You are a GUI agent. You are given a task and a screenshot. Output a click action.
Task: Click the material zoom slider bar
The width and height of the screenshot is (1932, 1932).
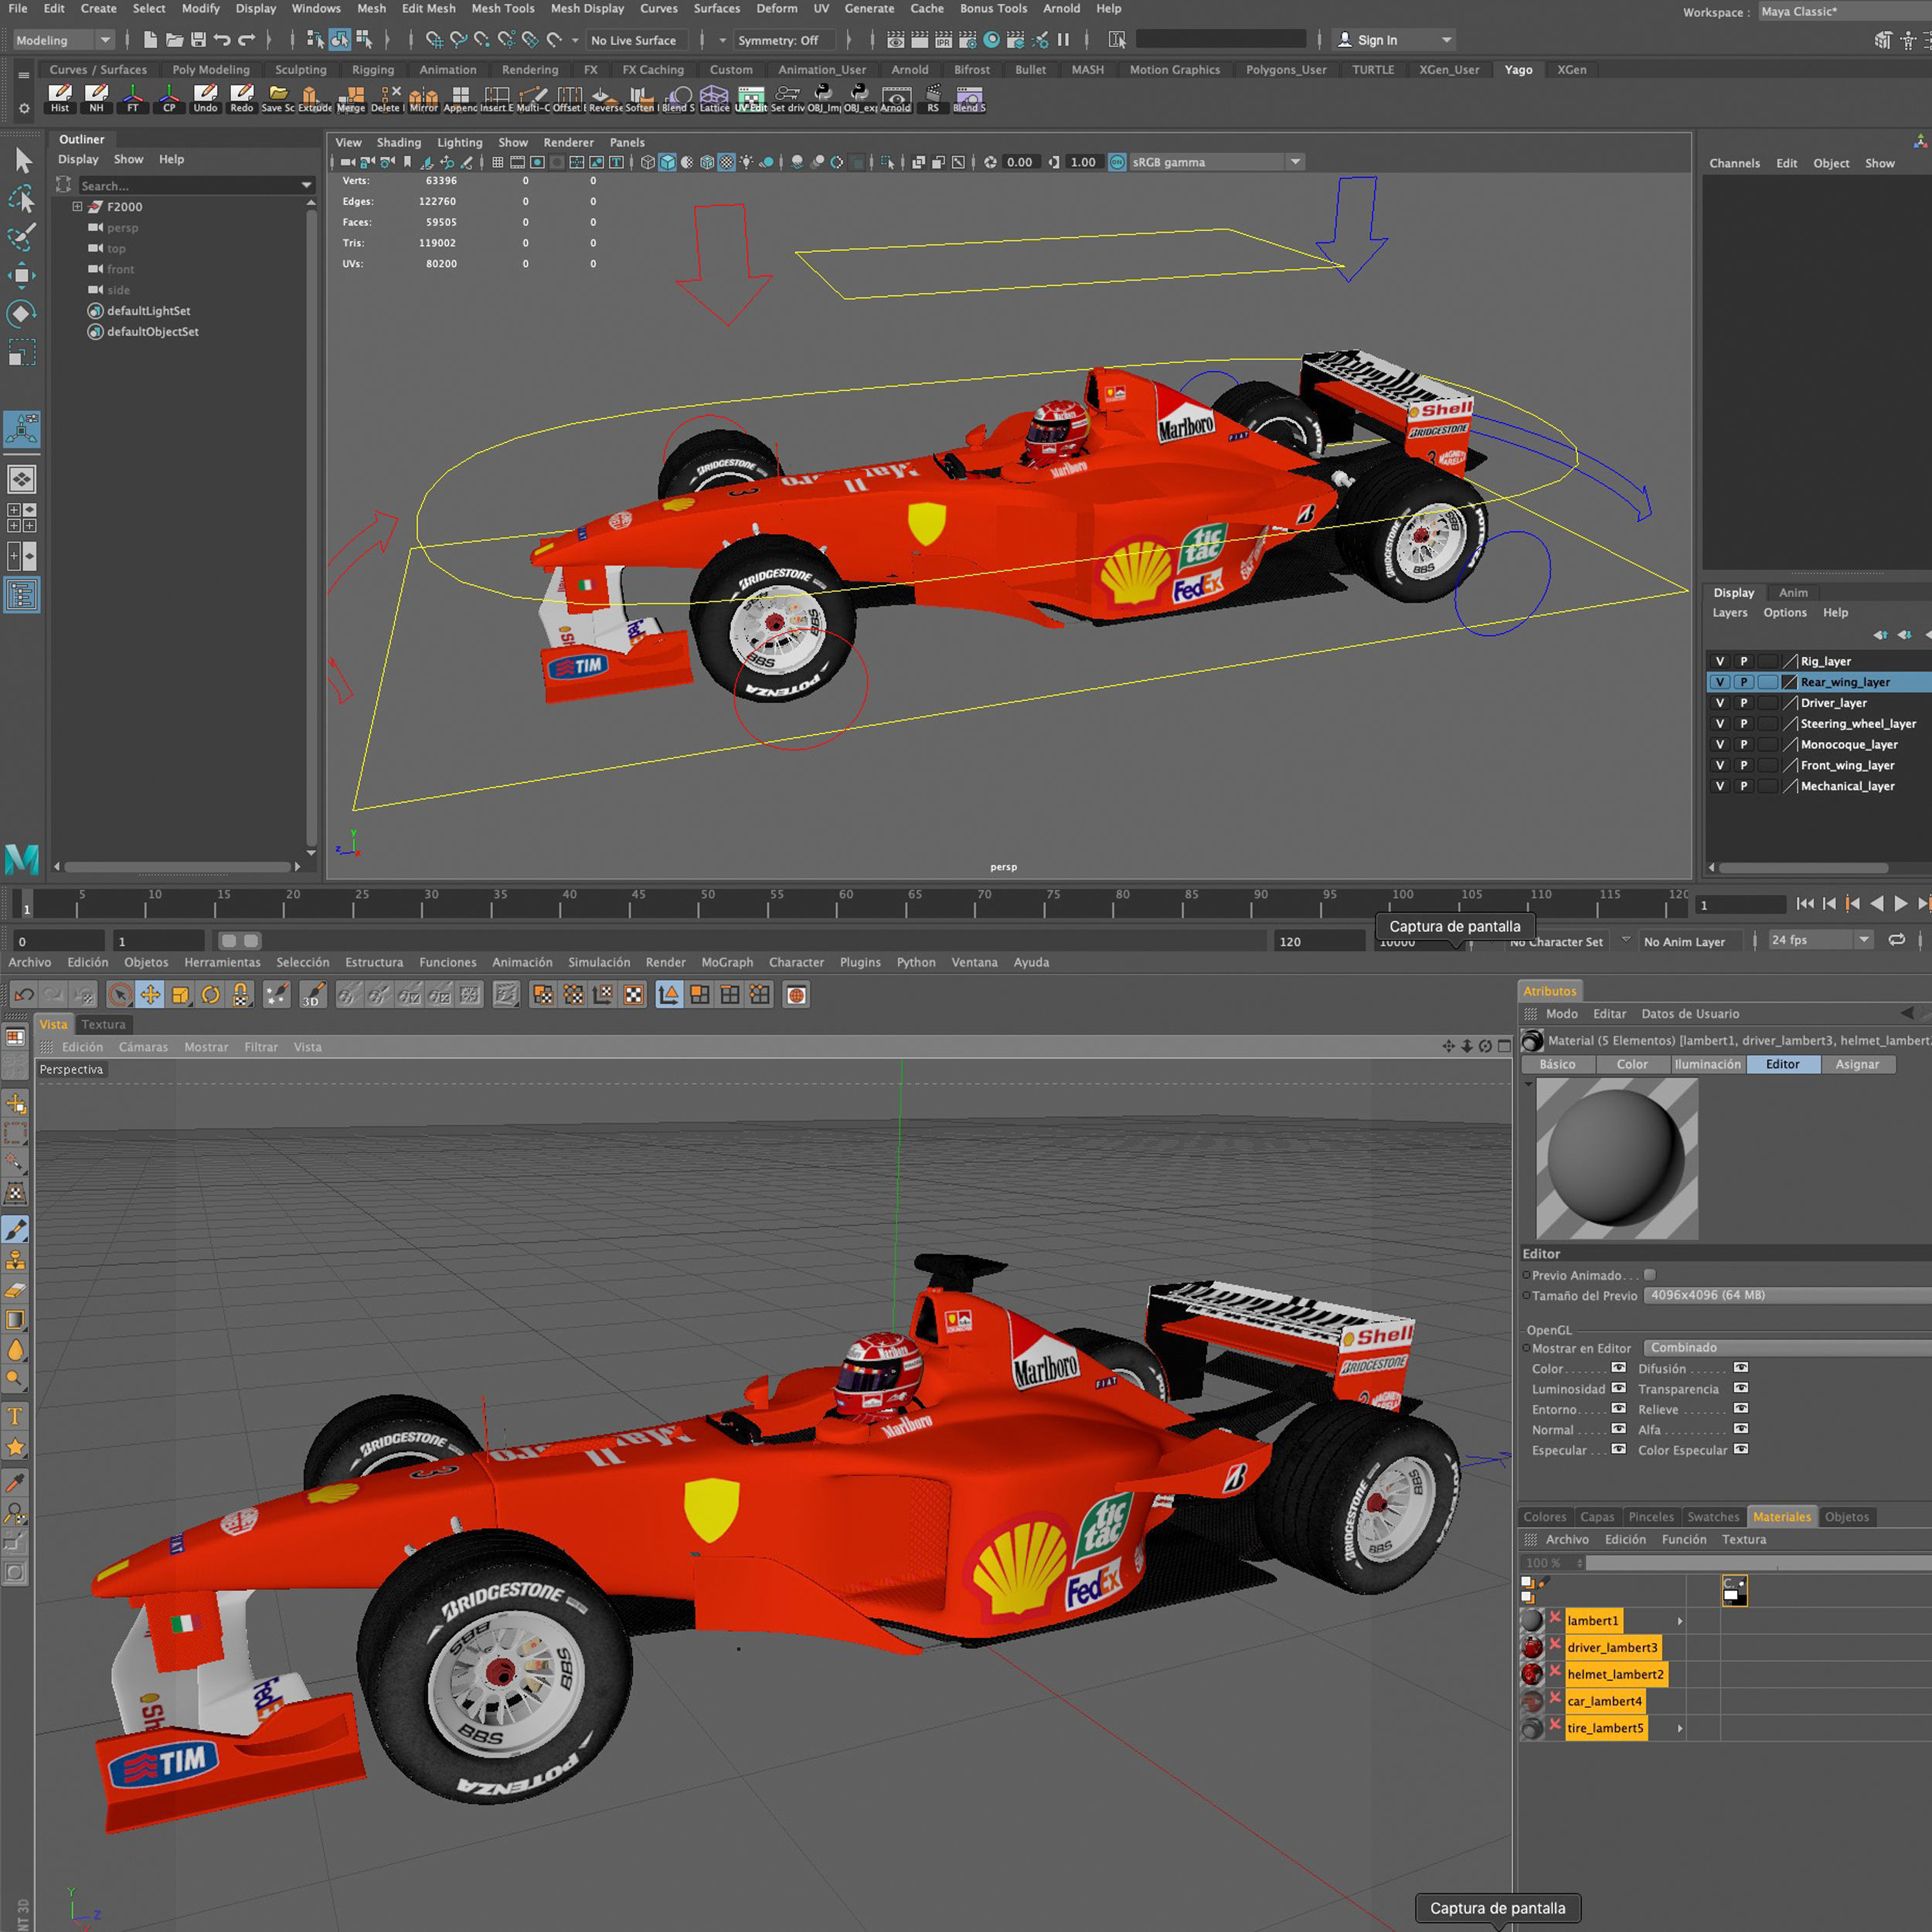tap(1758, 1563)
